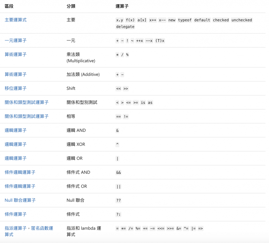The width and height of the screenshot is (269, 243).
Task: Open 邏輯運算子 link in 邏輯 XOR row
Action: pos(15,144)
